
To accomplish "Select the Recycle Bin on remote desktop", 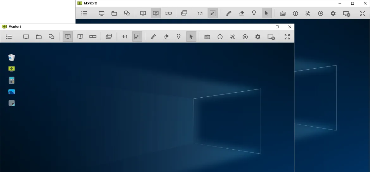I will 12,57.
